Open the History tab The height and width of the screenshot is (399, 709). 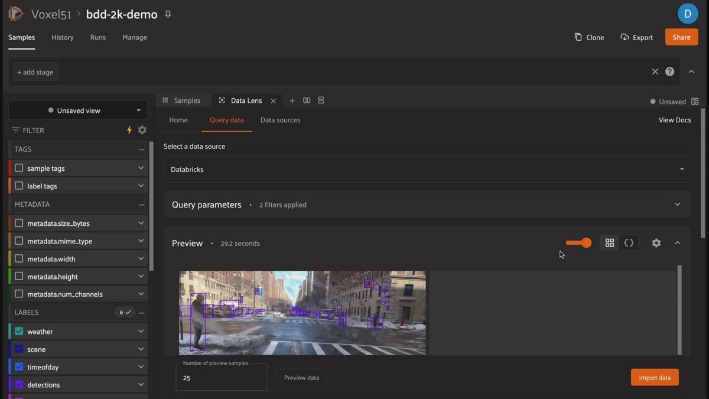pyautogui.click(x=63, y=37)
